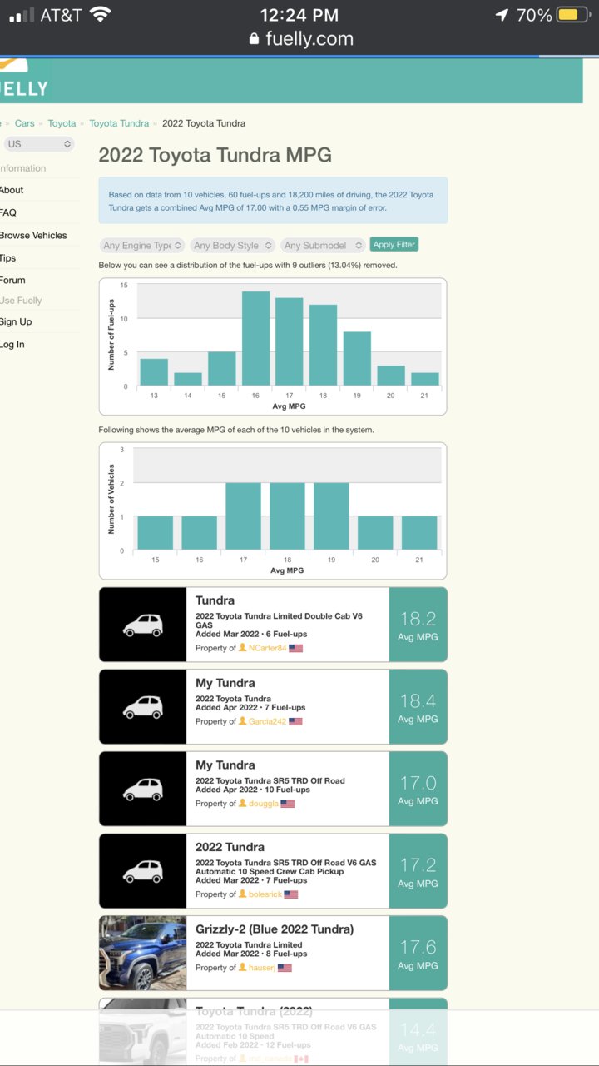The height and width of the screenshot is (1066, 599).
Task: Tap car icon on bolesrick's 2022 Tundra card
Action: tap(143, 871)
